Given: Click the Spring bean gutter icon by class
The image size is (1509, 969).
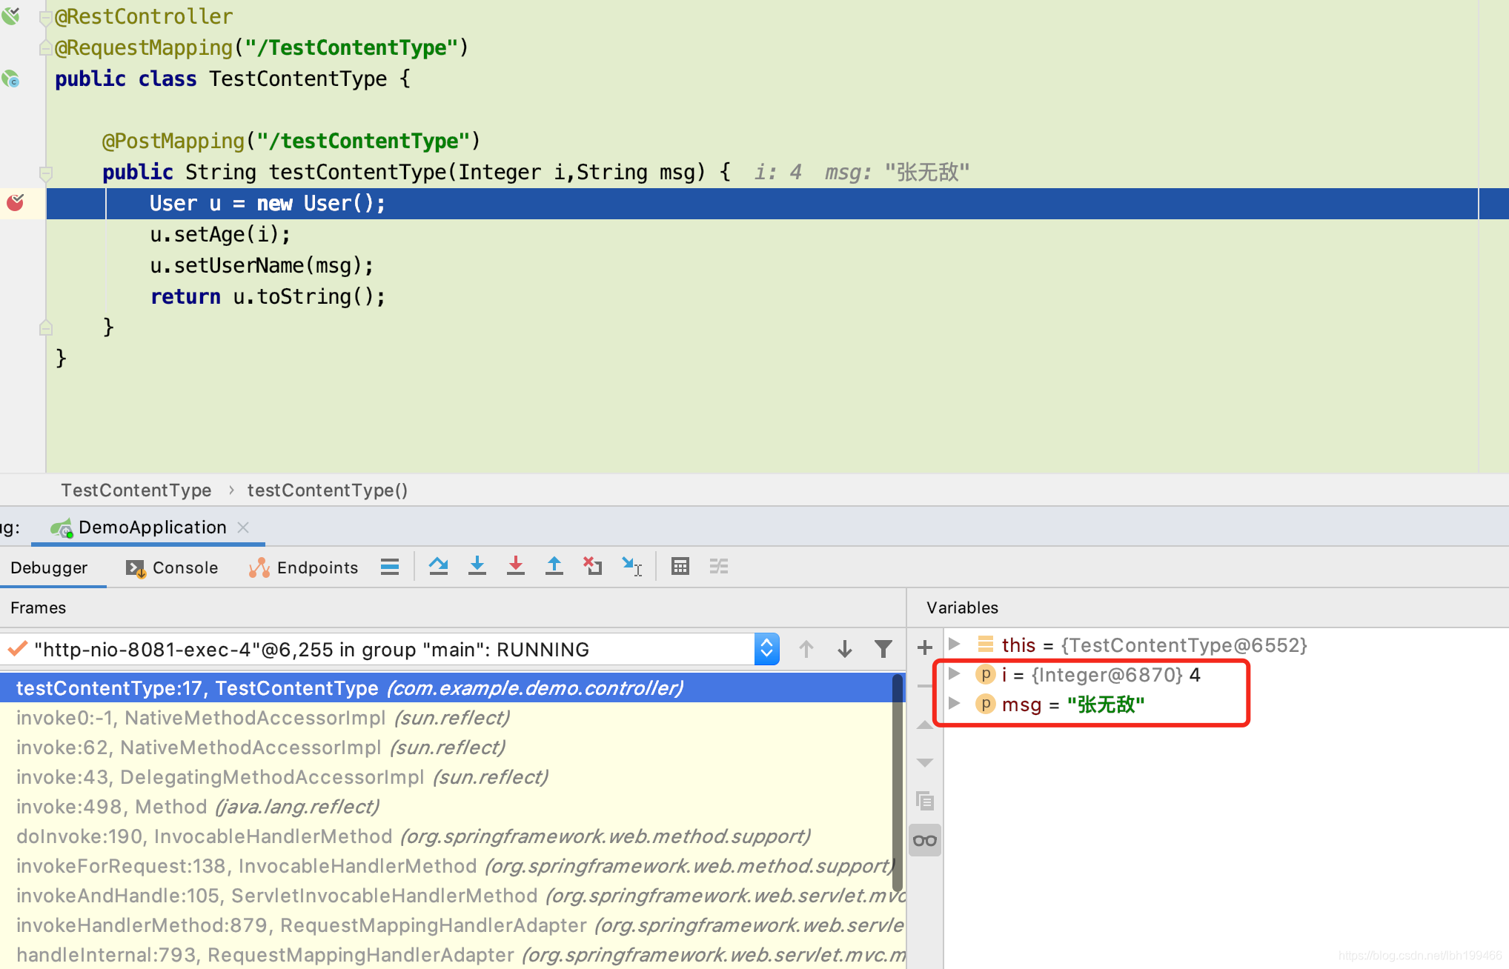Looking at the screenshot, I should 11,79.
